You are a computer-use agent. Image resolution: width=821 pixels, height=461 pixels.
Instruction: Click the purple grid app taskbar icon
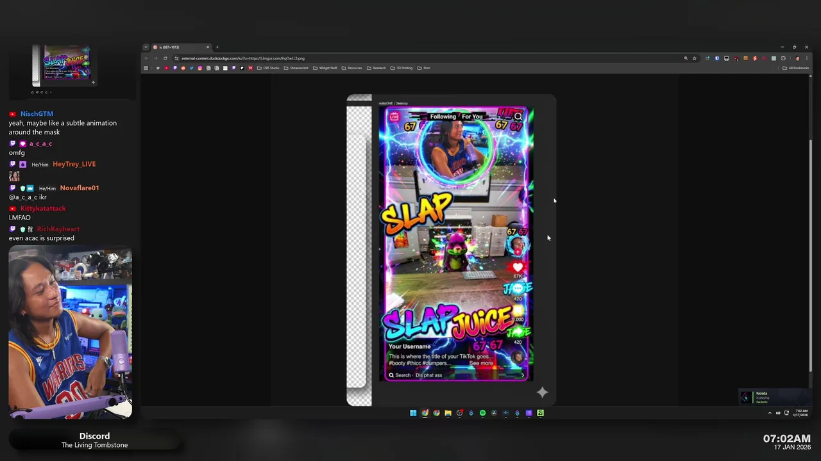(529, 413)
